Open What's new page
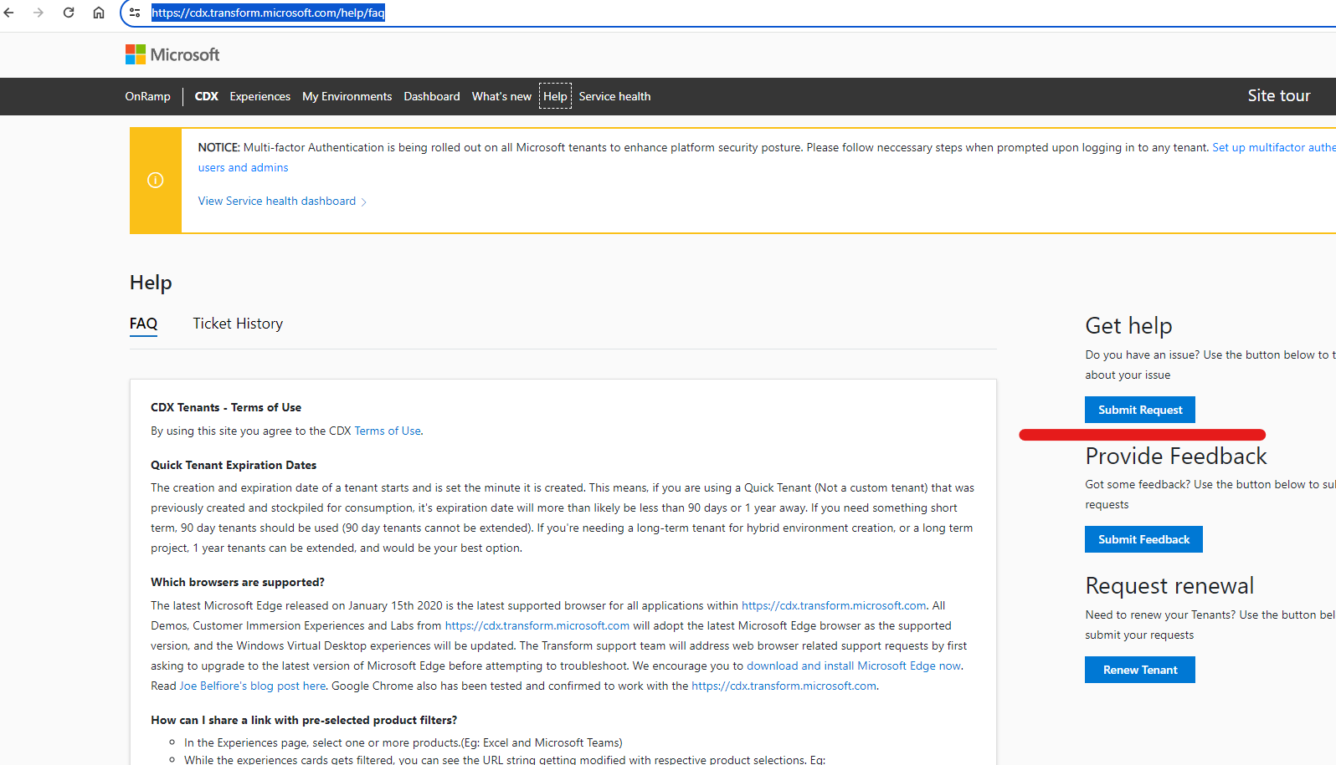Screen dimensions: 1336x765 (x=501, y=96)
